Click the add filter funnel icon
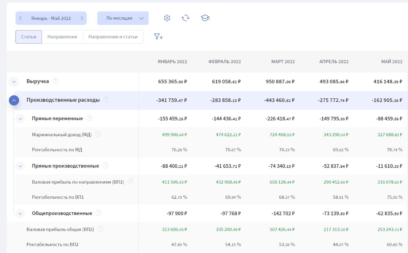Screen dimensions: 408x253 pyautogui.click(x=158, y=37)
